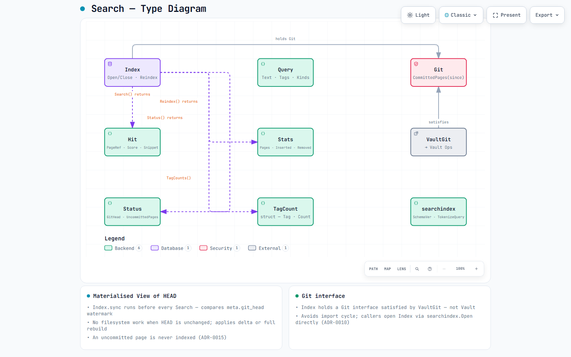Click the code icon on Status node

point(110,203)
